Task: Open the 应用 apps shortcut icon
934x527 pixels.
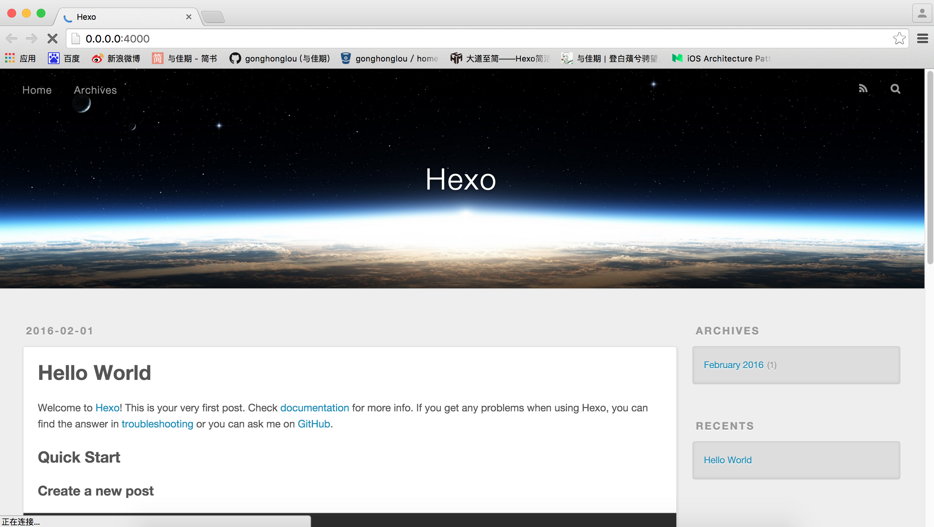Action: point(10,58)
